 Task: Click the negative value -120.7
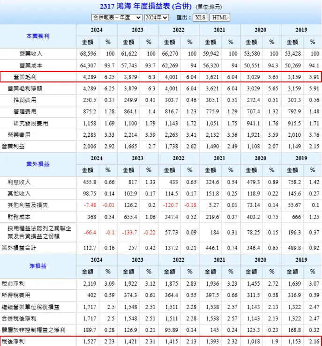171,205
